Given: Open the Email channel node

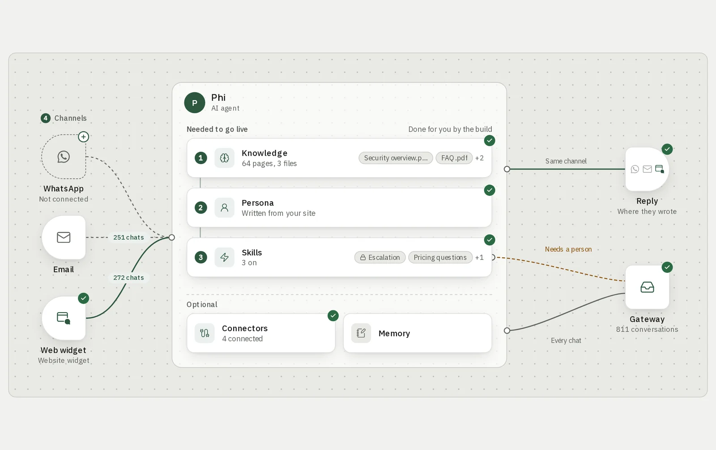Looking at the screenshot, I should [x=64, y=238].
